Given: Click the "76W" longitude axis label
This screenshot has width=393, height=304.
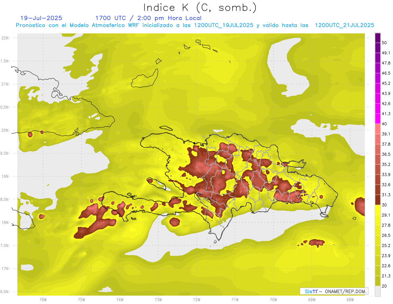Looking at the screenshot, I should coord(43,300).
